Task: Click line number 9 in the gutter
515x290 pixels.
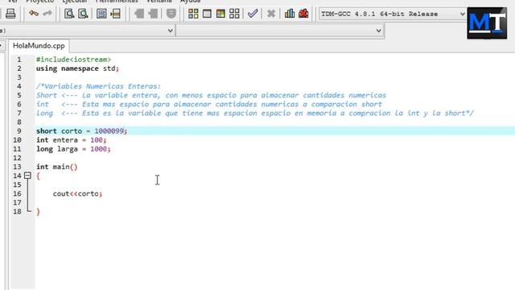Action: point(19,131)
